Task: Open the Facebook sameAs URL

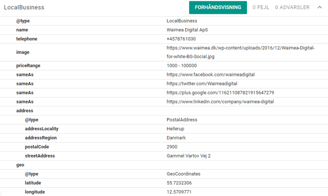Action: click(210, 74)
